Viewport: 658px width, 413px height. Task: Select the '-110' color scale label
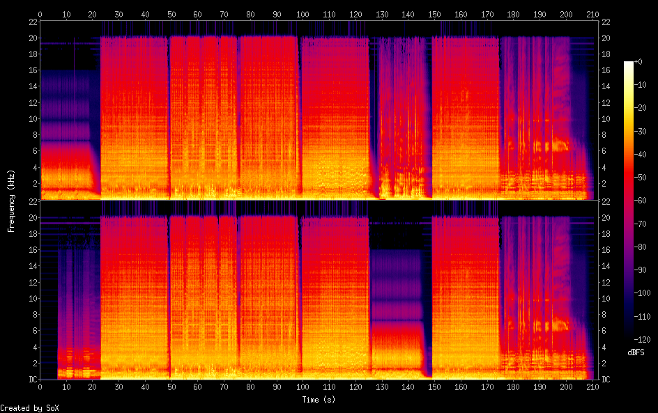(x=643, y=317)
